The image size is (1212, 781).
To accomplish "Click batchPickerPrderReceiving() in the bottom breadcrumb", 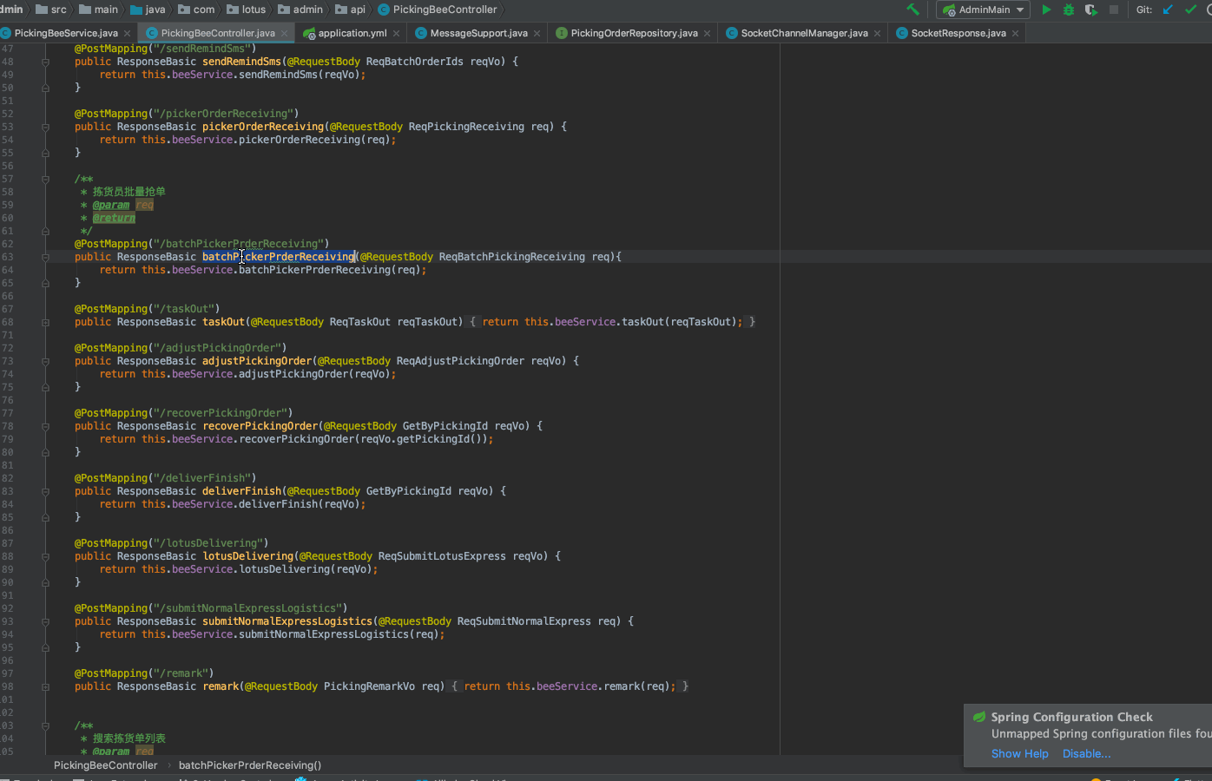I will (249, 765).
